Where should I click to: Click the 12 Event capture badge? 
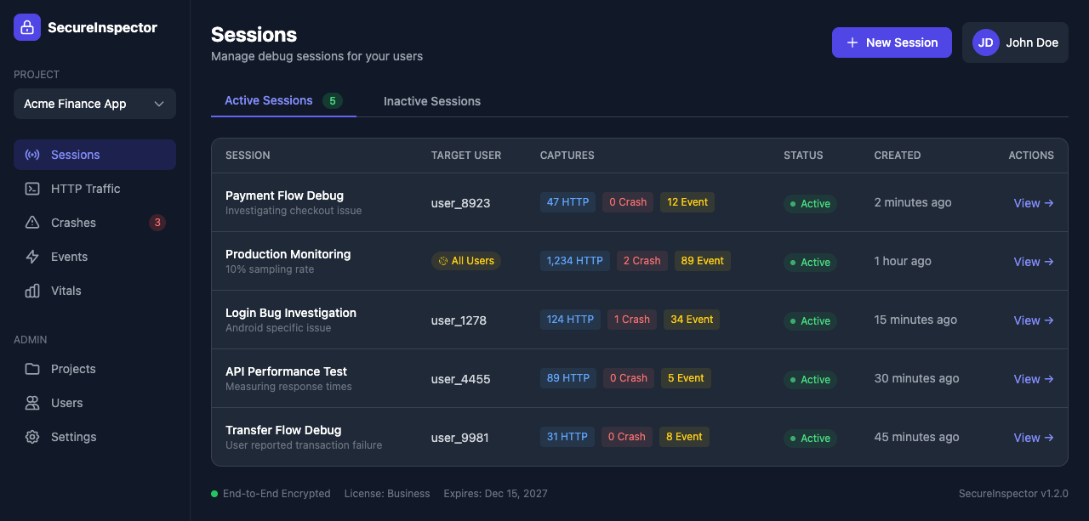click(x=687, y=202)
